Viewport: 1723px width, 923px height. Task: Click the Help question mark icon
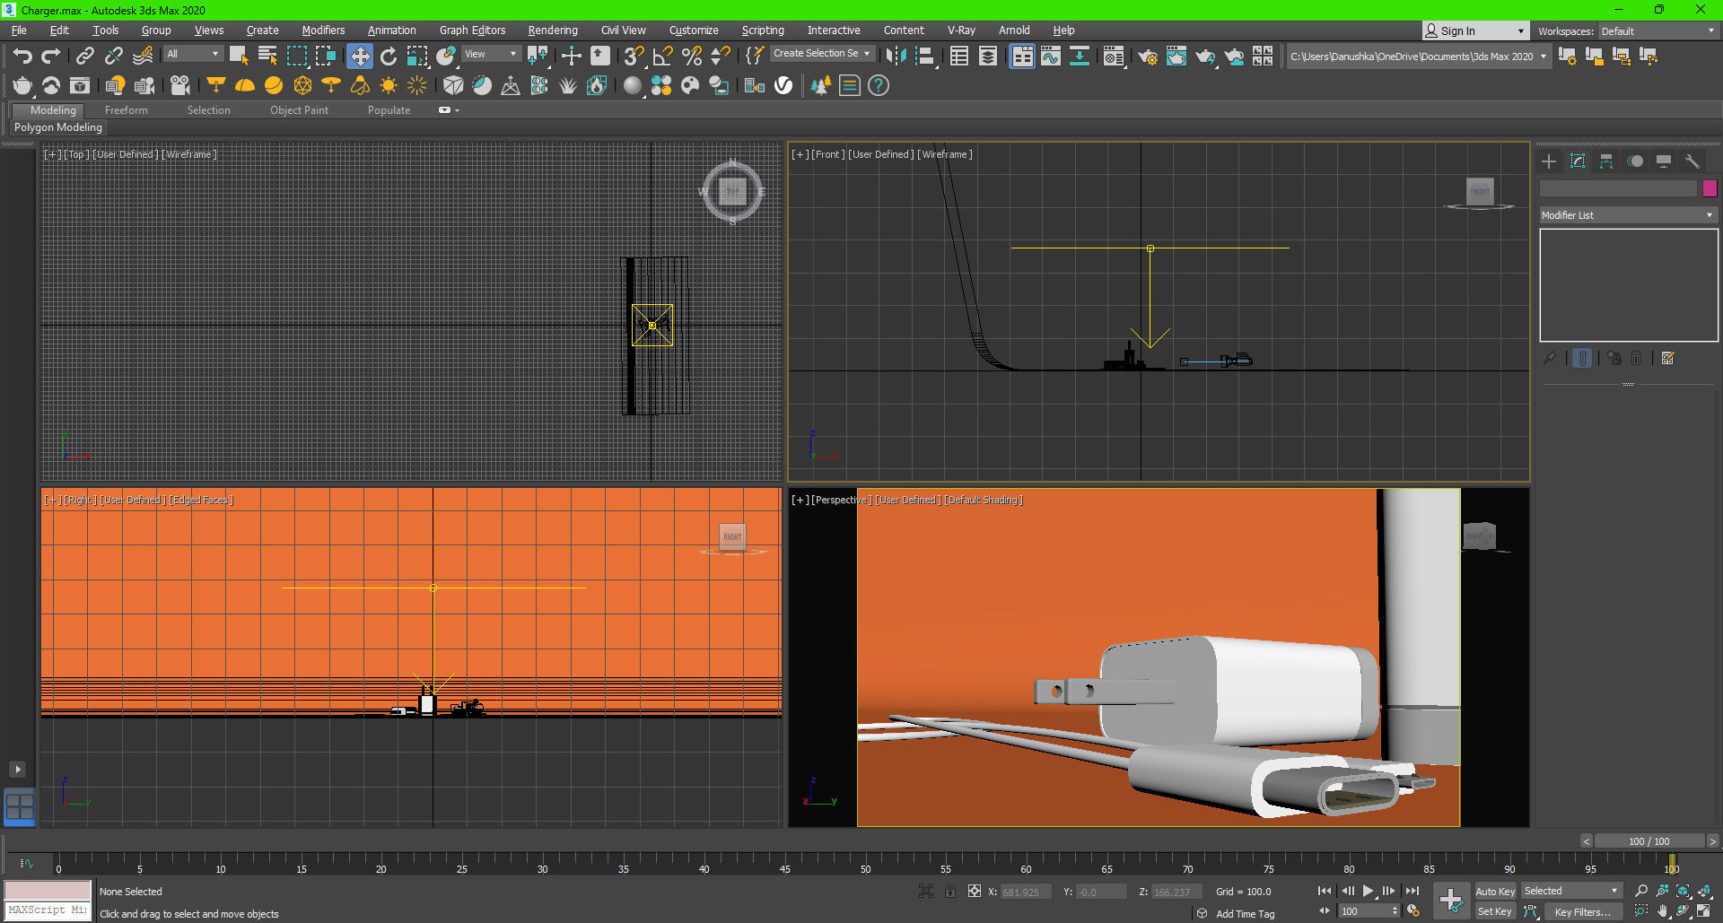(x=879, y=85)
